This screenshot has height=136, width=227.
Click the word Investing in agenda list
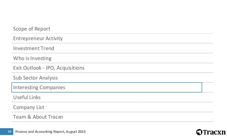point(41,58)
